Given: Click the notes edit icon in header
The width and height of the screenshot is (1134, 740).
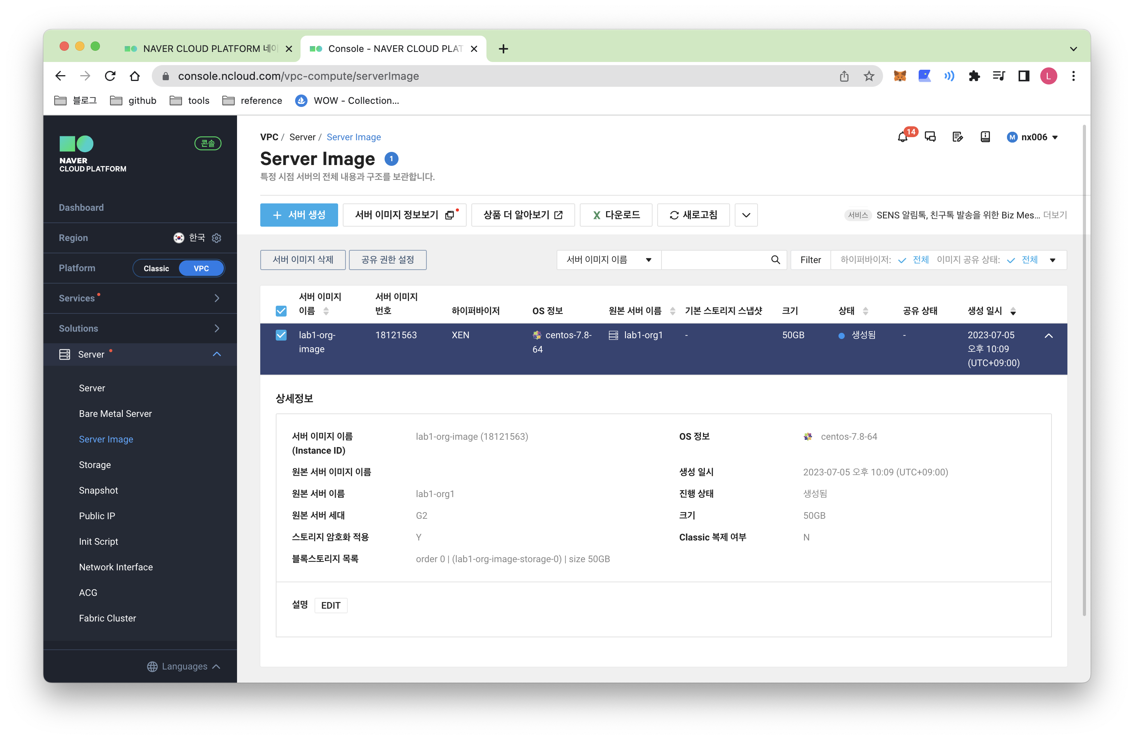Looking at the screenshot, I should (x=957, y=137).
